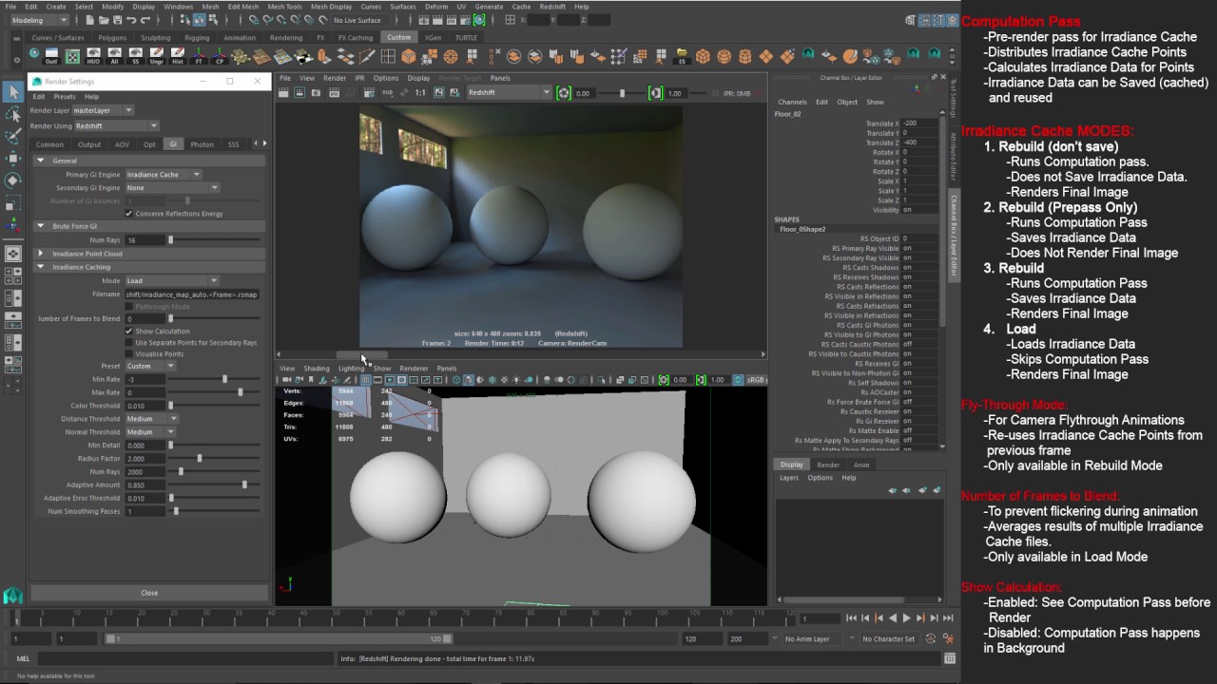This screenshot has height=684, width=1217.
Task: Open the Normal Threshold dropdown
Action: click(x=152, y=432)
